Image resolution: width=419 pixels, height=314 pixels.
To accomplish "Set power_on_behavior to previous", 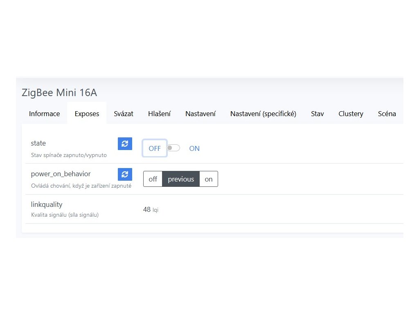I will tap(181, 179).
